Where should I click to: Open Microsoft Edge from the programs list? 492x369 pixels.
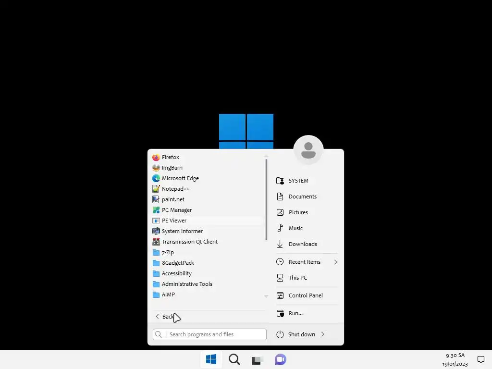click(207, 178)
